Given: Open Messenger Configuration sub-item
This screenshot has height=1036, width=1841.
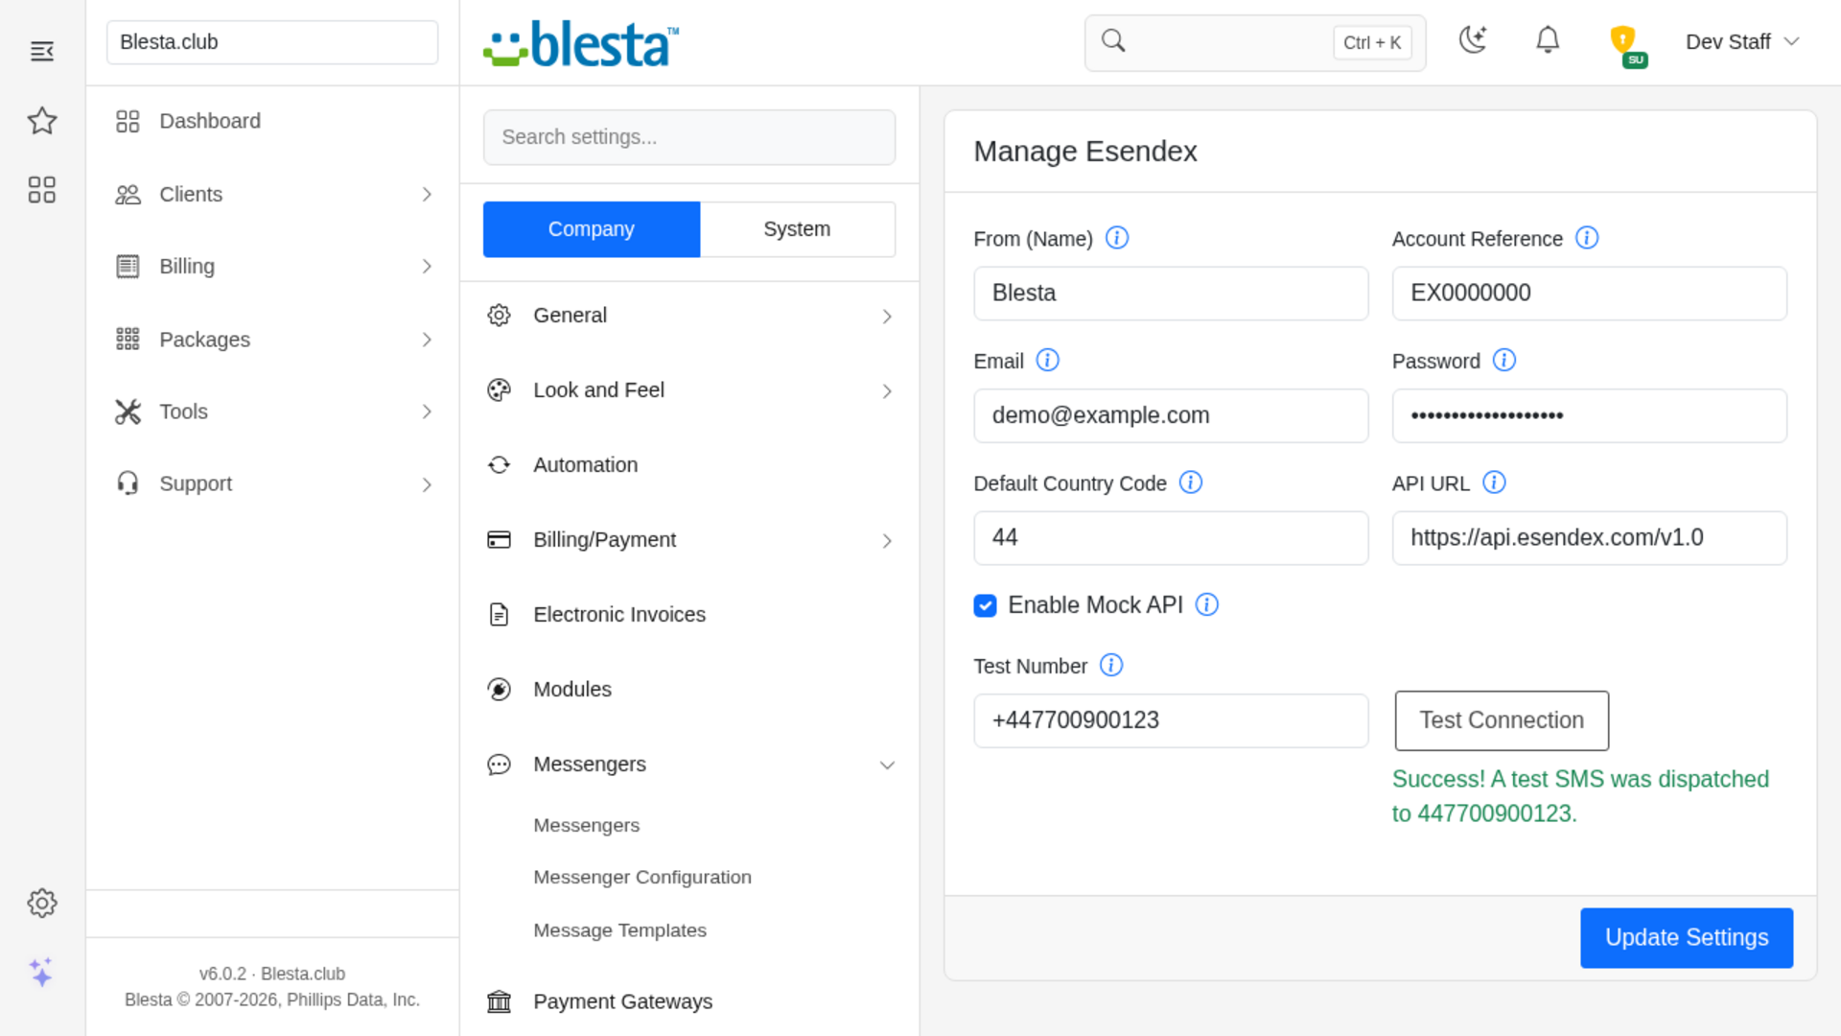Looking at the screenshot, I should tap(642, 878).
